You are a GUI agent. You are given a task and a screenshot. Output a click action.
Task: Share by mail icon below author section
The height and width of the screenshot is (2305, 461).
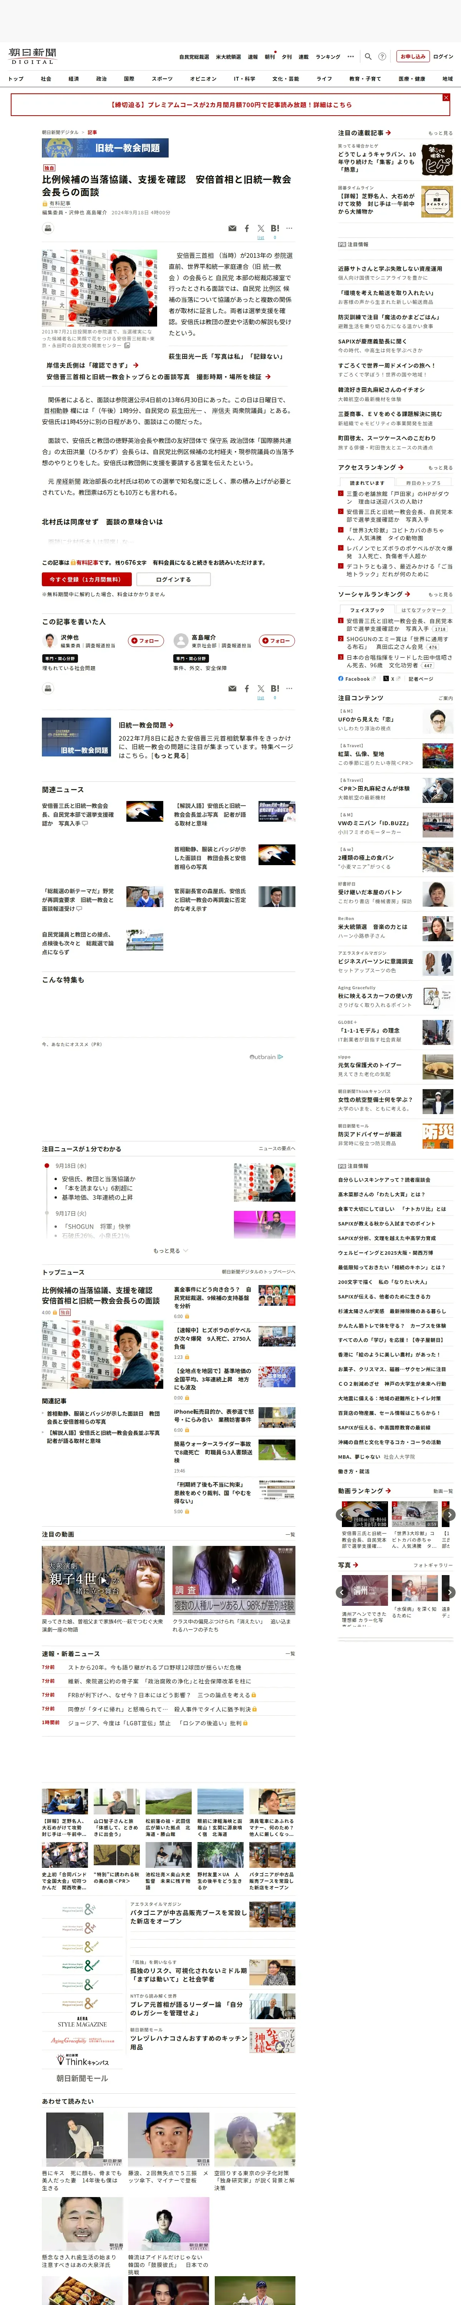click(x=233, y=688)
